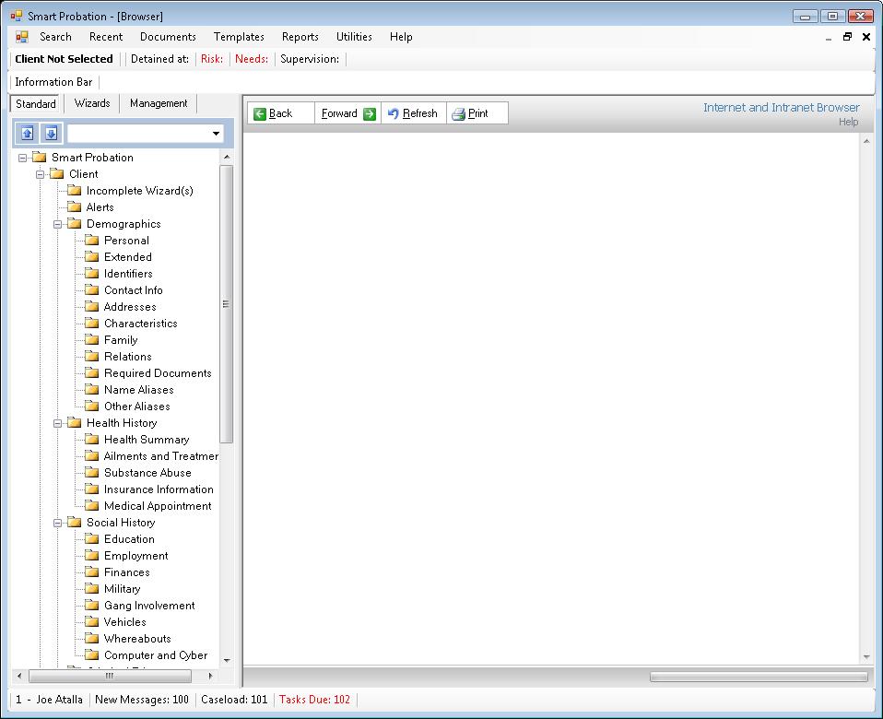The height and width of the screenshot is (719, 883).
Task: Click the Social History folder icon
Action: (x=75, y=522)
